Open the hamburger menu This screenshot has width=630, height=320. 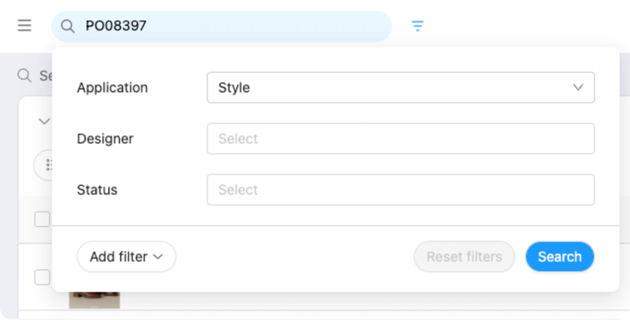click(x=24, y=26)
